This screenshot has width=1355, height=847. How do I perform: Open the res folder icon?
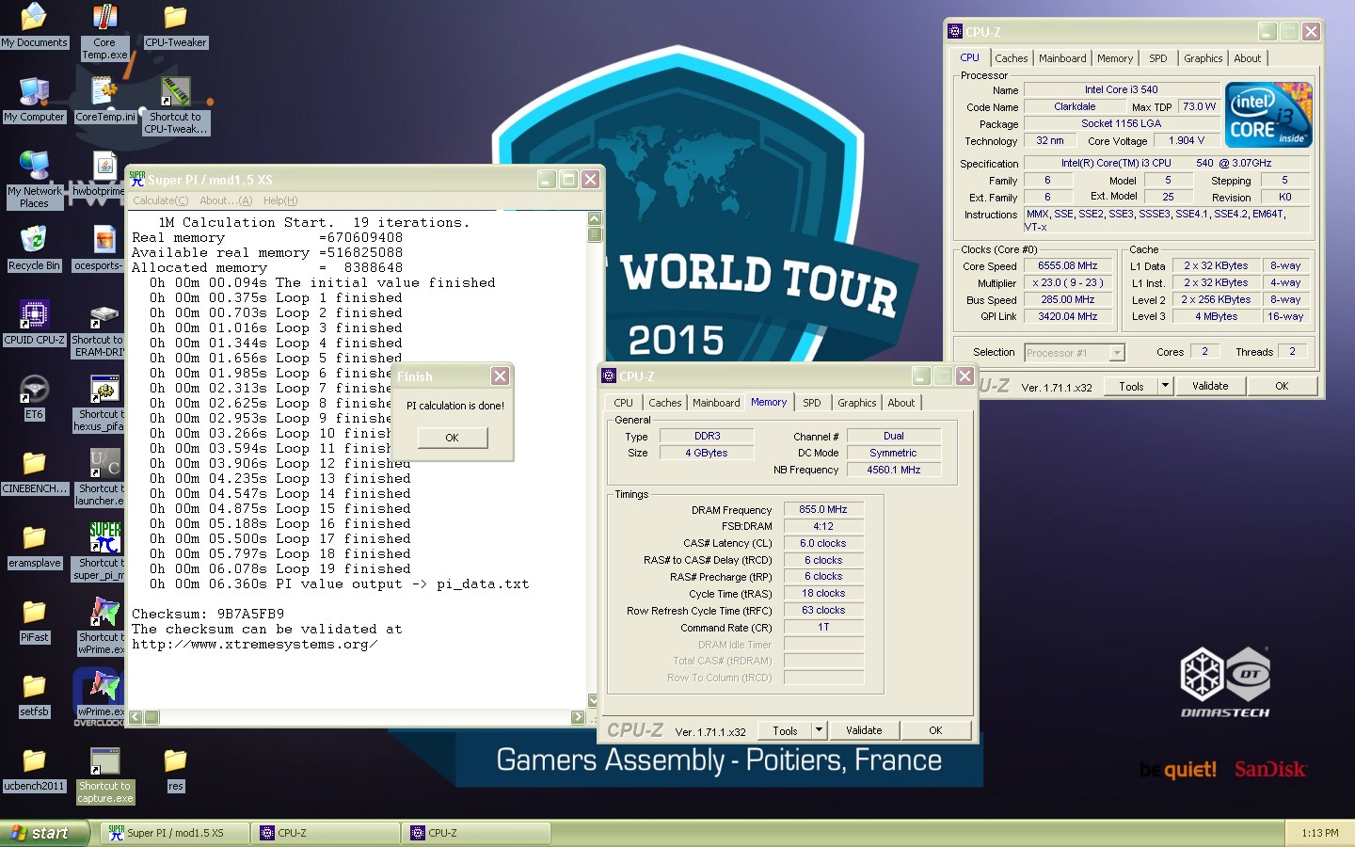(175, 769)
